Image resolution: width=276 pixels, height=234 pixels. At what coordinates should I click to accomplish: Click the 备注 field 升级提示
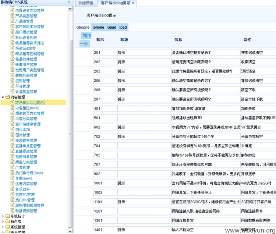pos(258,174)
